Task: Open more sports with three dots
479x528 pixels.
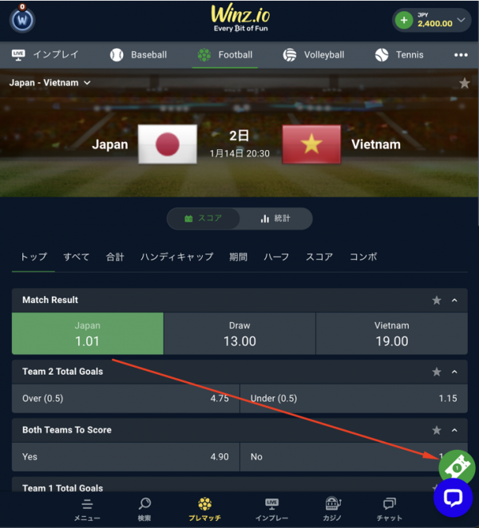Action: [x=461, y=55]
